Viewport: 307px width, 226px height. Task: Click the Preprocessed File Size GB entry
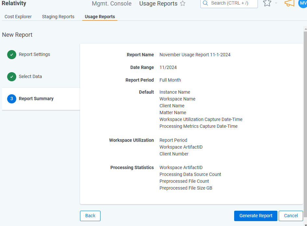point(186,188)
